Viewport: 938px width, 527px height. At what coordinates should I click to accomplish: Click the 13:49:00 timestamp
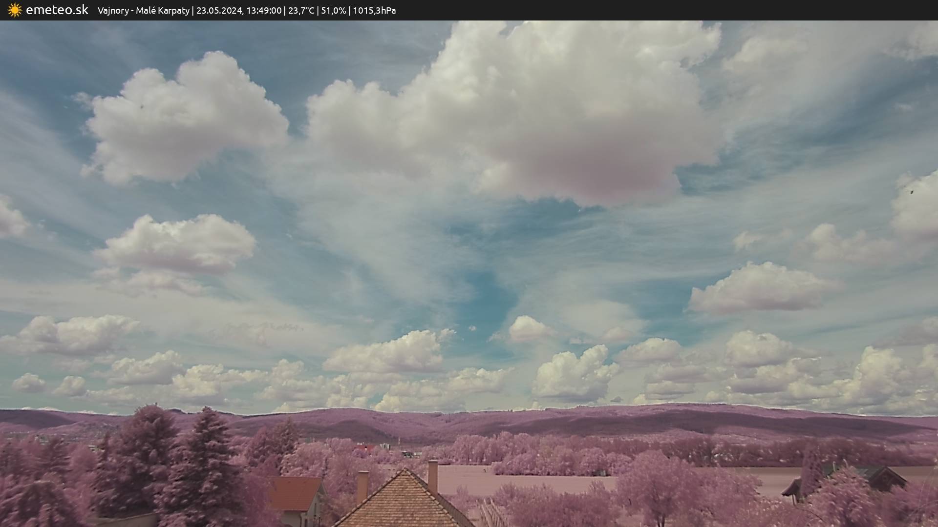coord(263,11)
